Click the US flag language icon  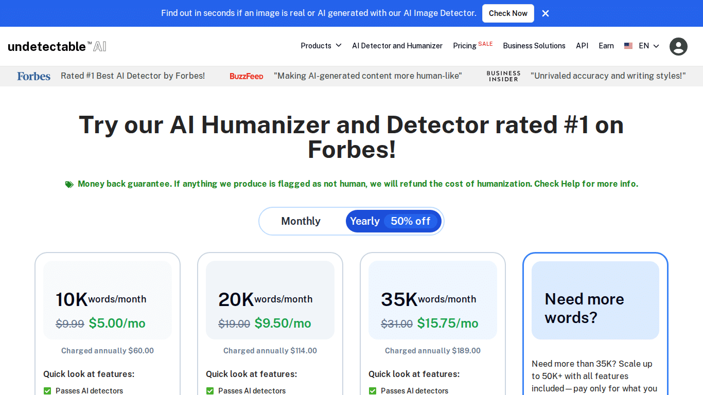pyautogui.click(x=628, y=46)
